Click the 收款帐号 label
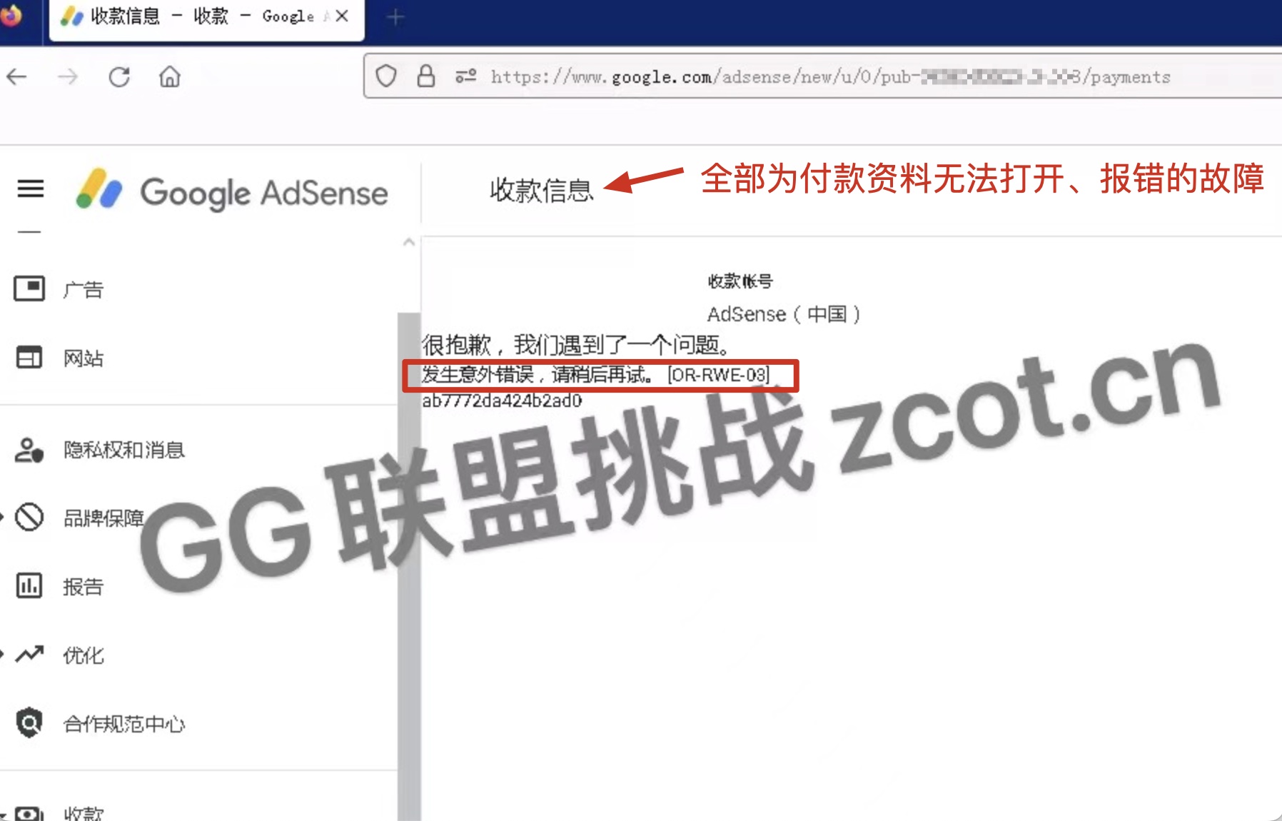This screenshot has width=1282, height=821. point(740,281)
